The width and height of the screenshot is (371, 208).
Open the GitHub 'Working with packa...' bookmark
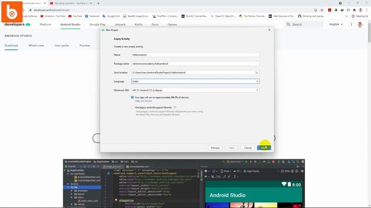(311, 16)
